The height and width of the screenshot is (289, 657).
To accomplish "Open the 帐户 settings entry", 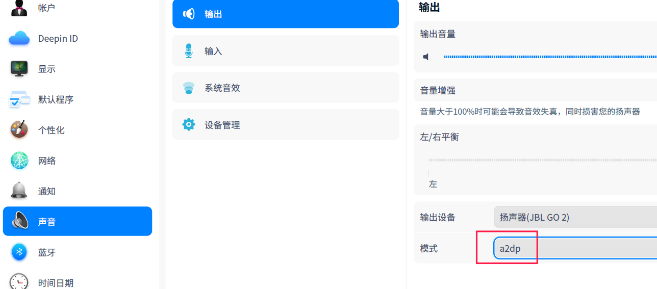I will [78, 8].
